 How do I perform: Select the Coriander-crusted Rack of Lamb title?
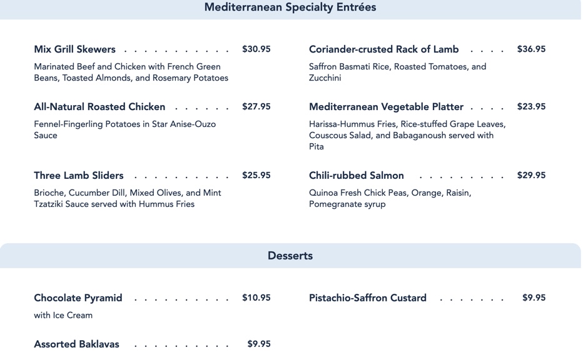(383, 49)
